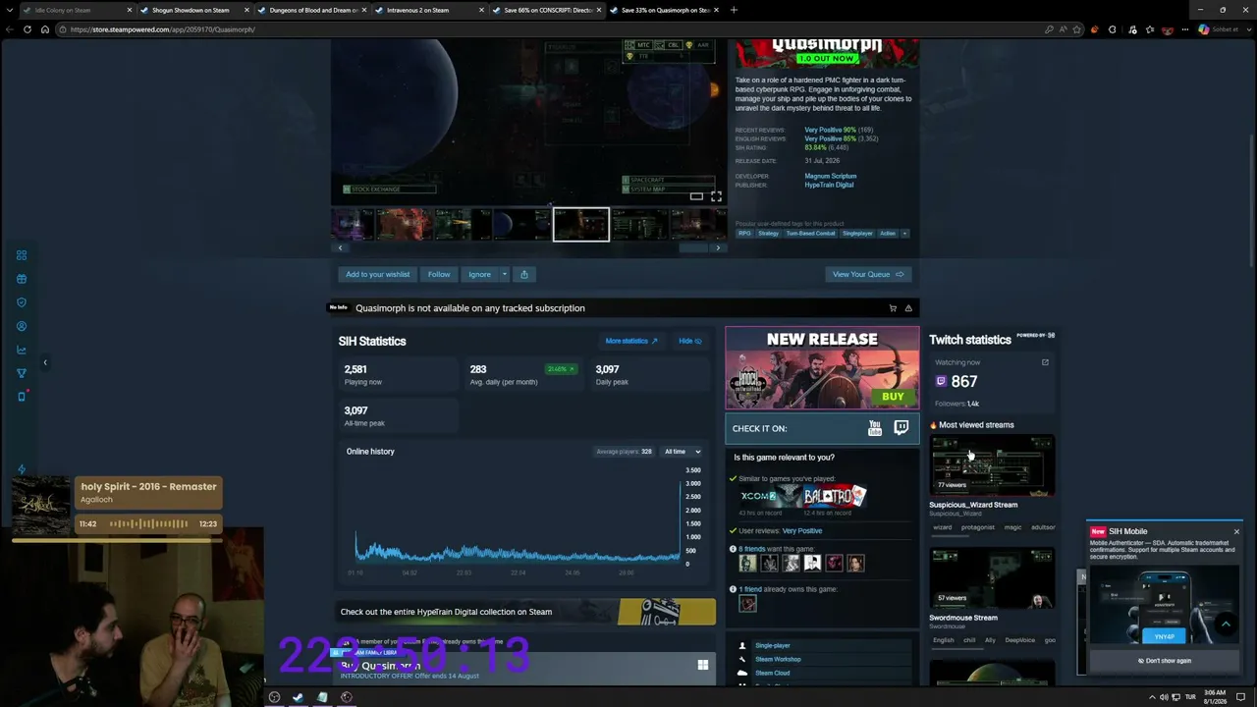Open the HypeTrain Digital publisher link
Viewport: 1257px width, 707px height.
pos(830,185)
